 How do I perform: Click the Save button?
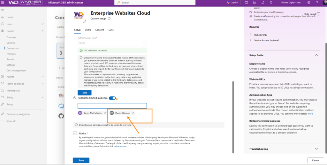pyautogui.click(x=81, y=161)
